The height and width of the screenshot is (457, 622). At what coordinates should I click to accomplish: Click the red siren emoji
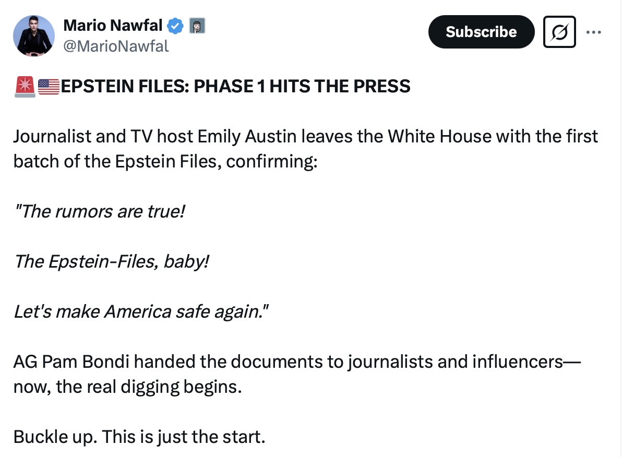(25, 86)
